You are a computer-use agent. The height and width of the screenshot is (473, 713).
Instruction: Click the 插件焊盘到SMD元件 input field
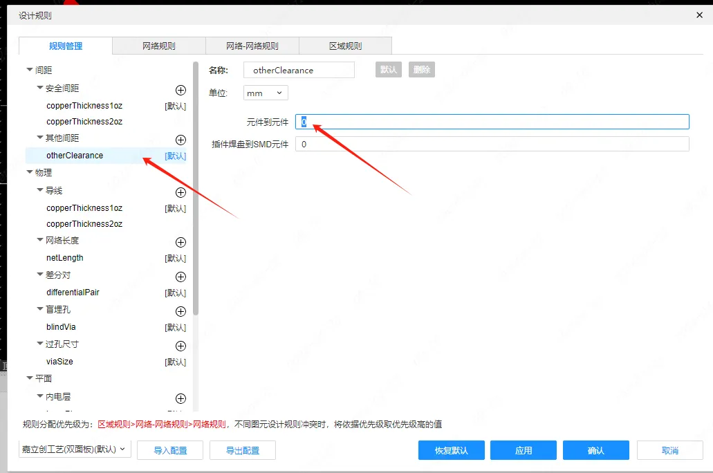[492, 145]
